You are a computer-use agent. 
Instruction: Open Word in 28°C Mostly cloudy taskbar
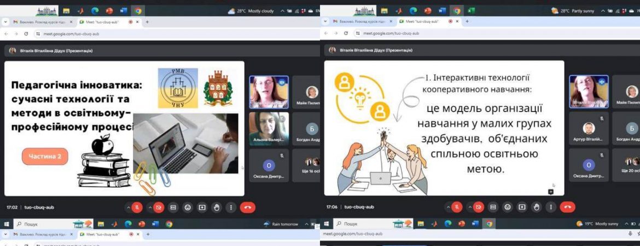click(124, 11)
